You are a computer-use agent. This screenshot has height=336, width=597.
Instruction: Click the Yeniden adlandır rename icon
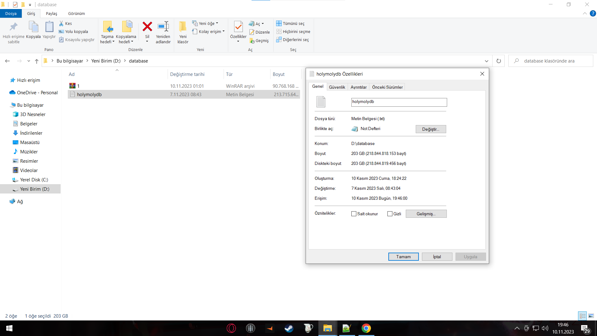click(x=163, y=27)
